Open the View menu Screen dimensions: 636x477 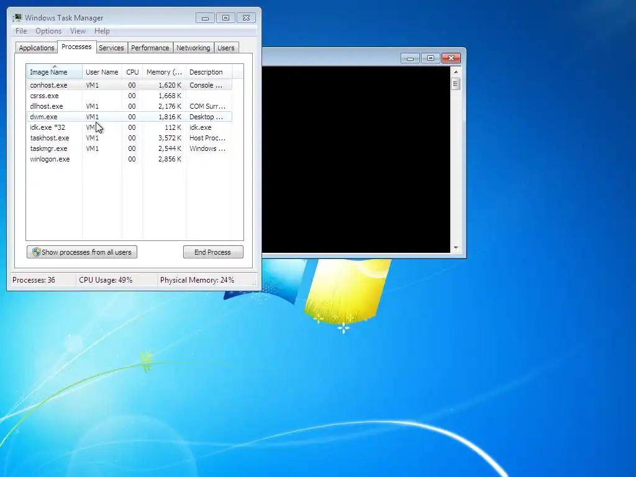(78, 31)
